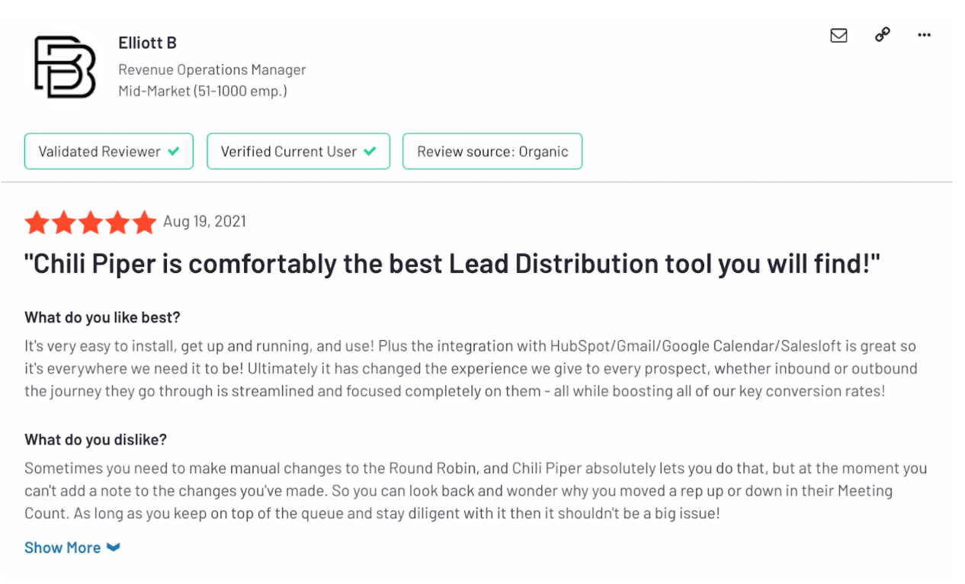Copy review link via chain icon
The image size is (965, 584).
[x=882, y=35]
